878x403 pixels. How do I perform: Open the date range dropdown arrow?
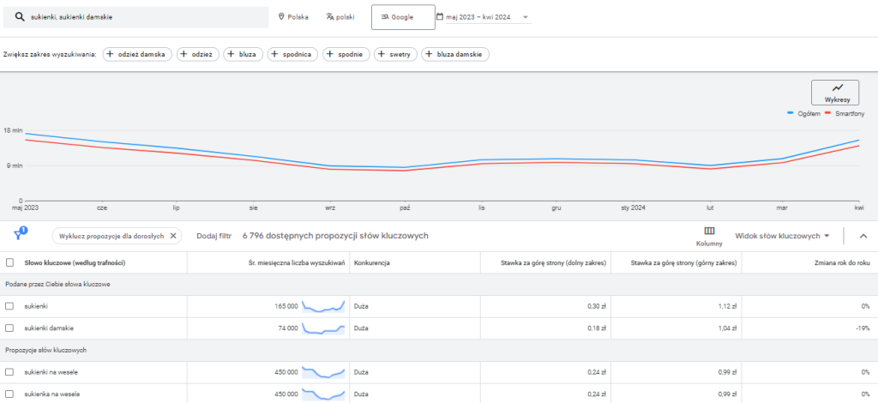point(526,17)
